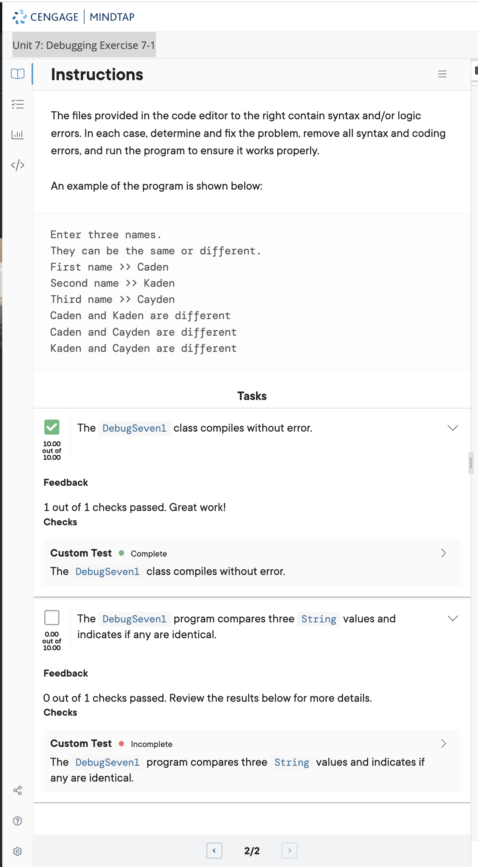Open the Instructions book icon in sidebar

(x=18, y=74)
